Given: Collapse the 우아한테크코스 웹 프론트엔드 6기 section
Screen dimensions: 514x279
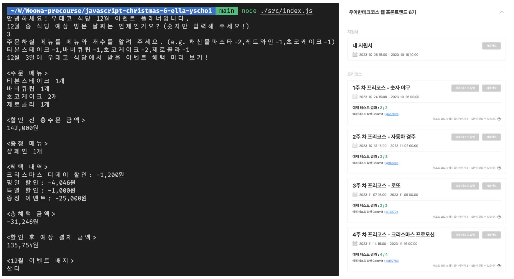Looking at the screenshot, I should tap(502, 12).
